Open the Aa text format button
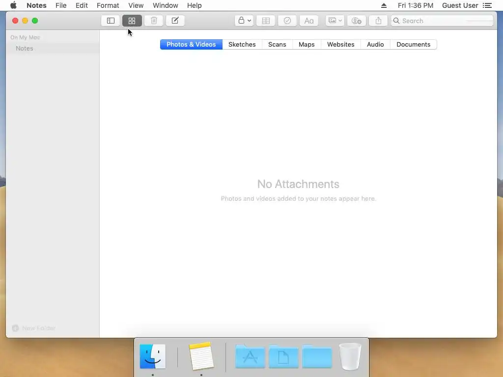503x377 pixels. (x=309, y=21)
